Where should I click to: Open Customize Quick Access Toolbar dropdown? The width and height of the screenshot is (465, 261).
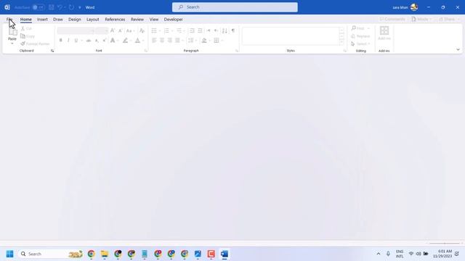79,7
